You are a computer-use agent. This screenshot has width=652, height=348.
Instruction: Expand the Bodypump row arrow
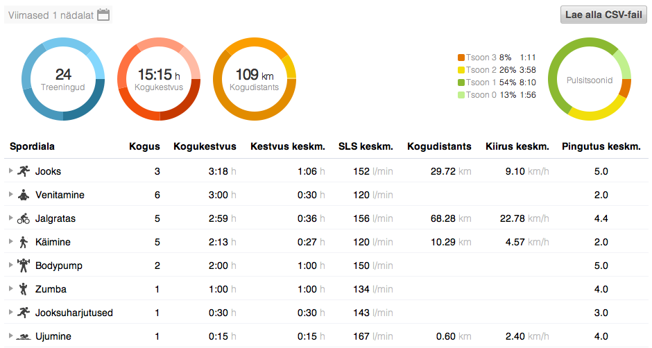[x=10, y=265]
